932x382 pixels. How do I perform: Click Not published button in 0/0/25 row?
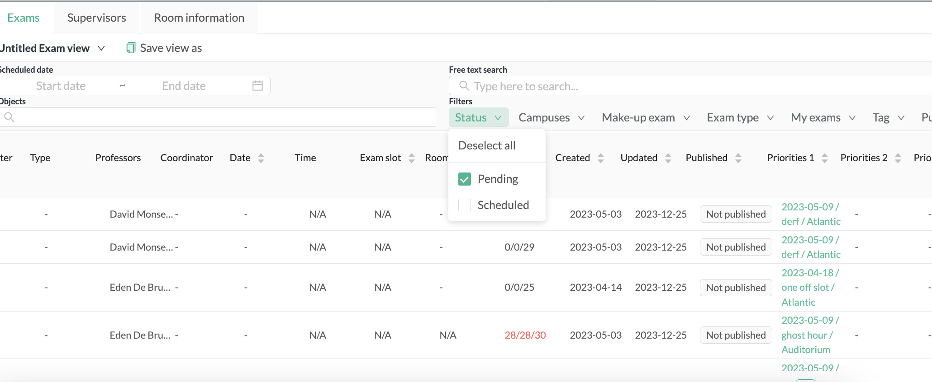(x=736, y=288)
